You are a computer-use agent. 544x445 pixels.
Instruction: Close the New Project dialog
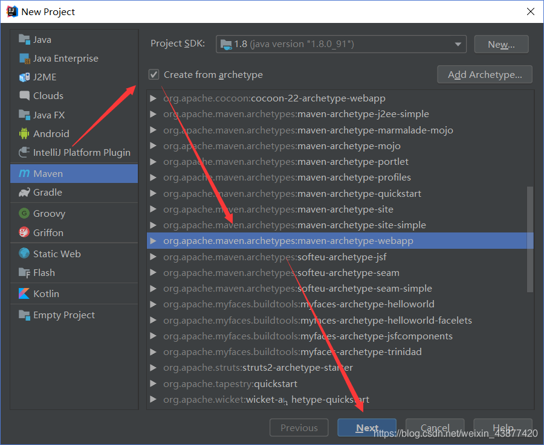click(x=531, y=11)
